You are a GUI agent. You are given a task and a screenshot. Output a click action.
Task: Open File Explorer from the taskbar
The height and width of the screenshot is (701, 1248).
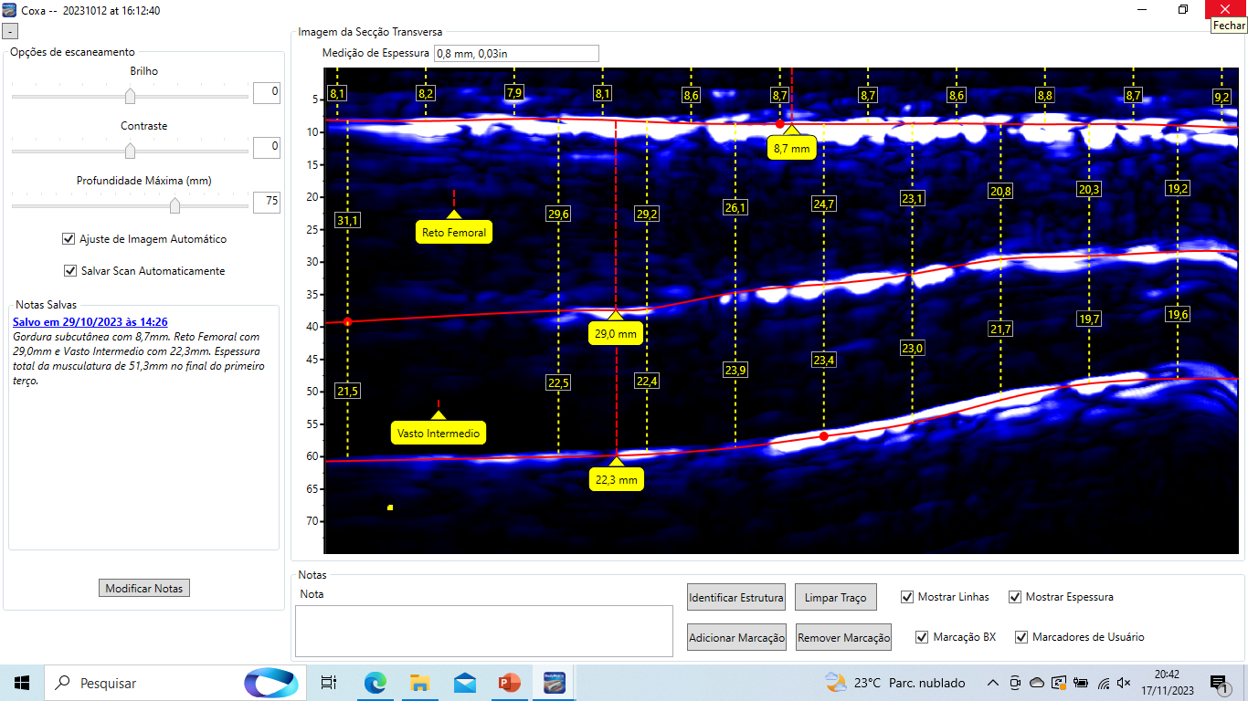point(419,683)
